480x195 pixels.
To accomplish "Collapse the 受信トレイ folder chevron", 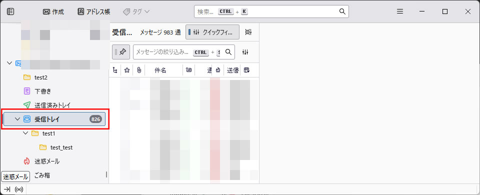I will pyautogui.click(x=17, y=119).
